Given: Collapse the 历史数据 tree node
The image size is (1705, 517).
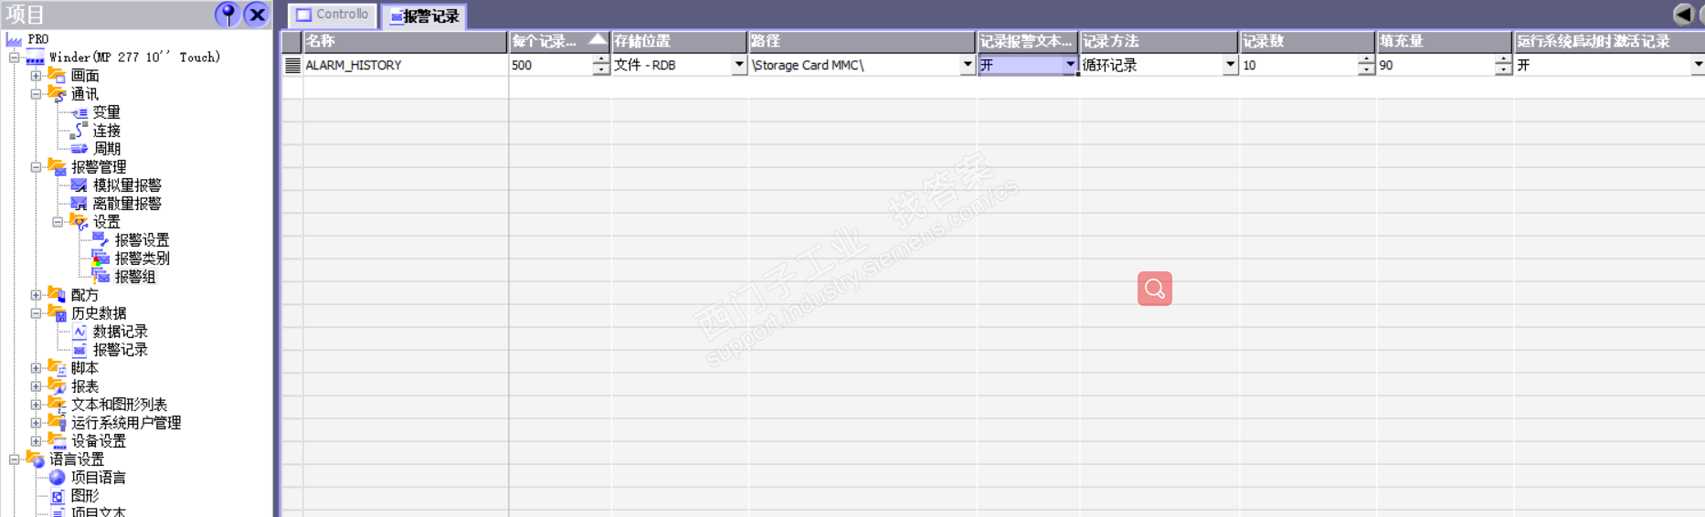Looking at the screenshot, I should click(36, 313).
